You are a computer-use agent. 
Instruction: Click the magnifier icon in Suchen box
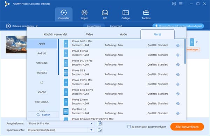pos(38,115)
